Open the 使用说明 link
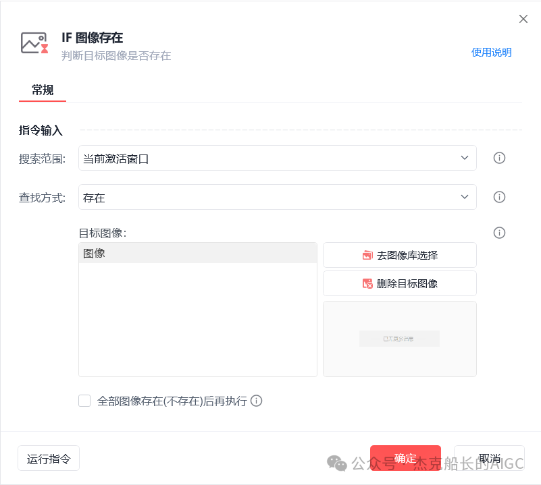 click(491, 53)
